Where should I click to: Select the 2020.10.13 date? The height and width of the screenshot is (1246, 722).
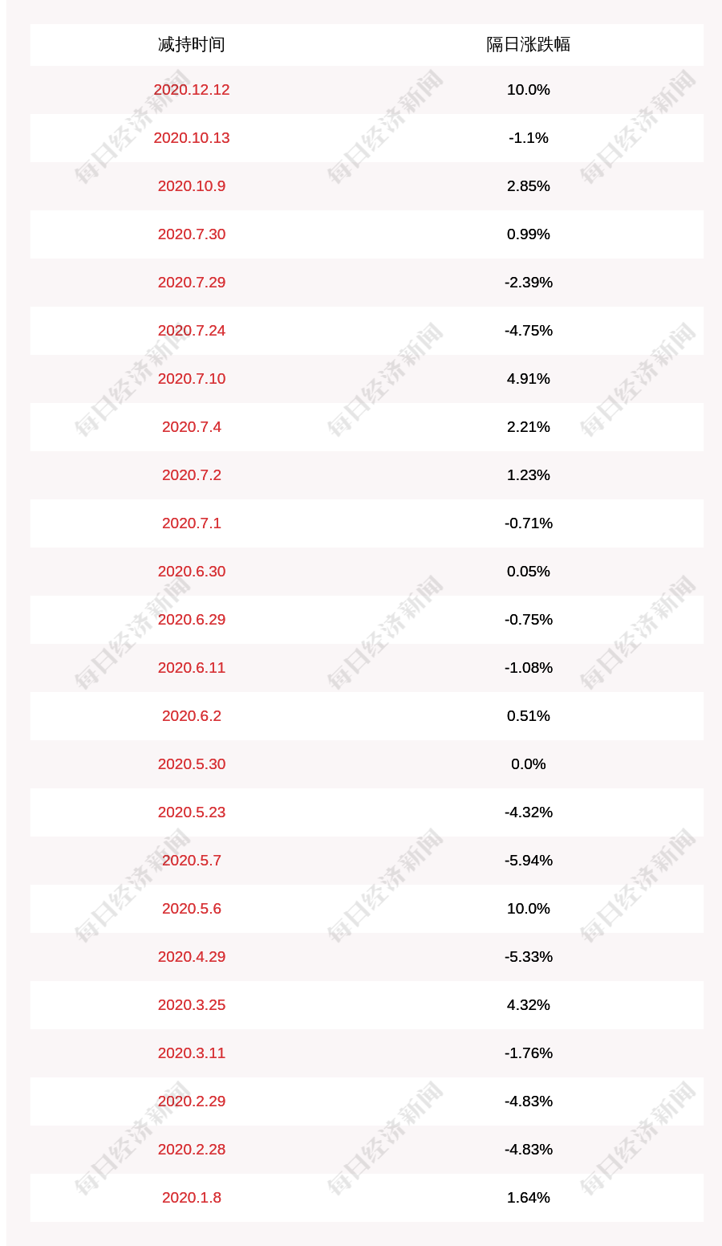[x=191, y=137]
